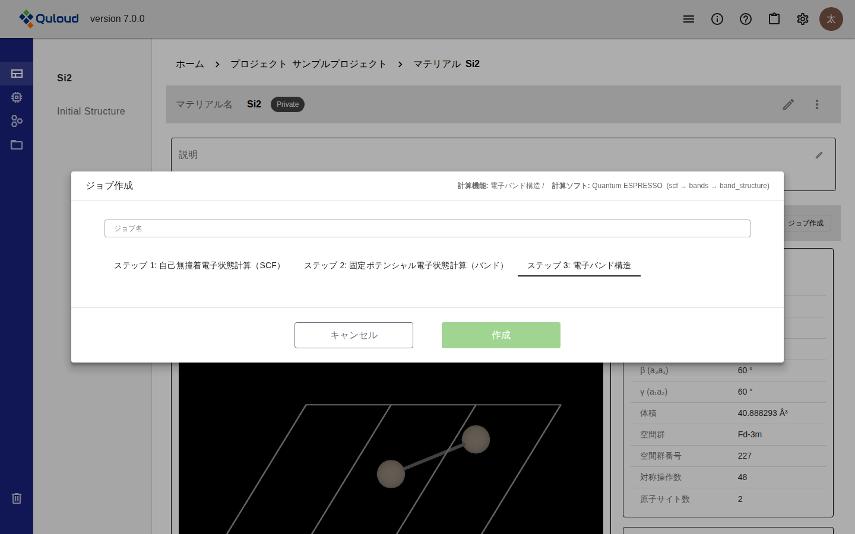
Task: Open the hamburger menu icon in the header
Action: (689, 19)
